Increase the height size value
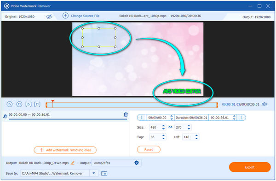Image resolution: width=276 pixels, height=181 pixels. tap(189, 126)
